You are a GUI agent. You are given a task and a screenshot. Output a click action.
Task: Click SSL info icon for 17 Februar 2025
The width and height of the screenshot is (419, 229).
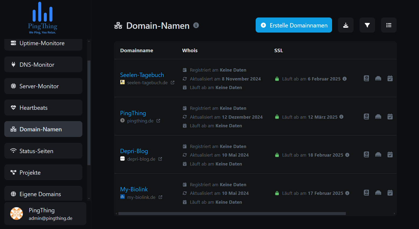[x=347, y=193]
